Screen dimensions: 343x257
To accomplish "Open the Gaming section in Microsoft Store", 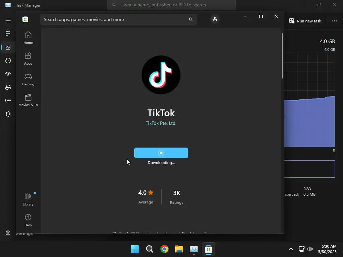I will click(x=28, y=79).
